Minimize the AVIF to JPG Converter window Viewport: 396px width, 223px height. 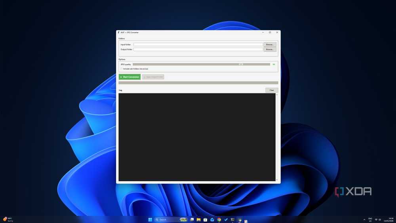click(x=263, y=33)
